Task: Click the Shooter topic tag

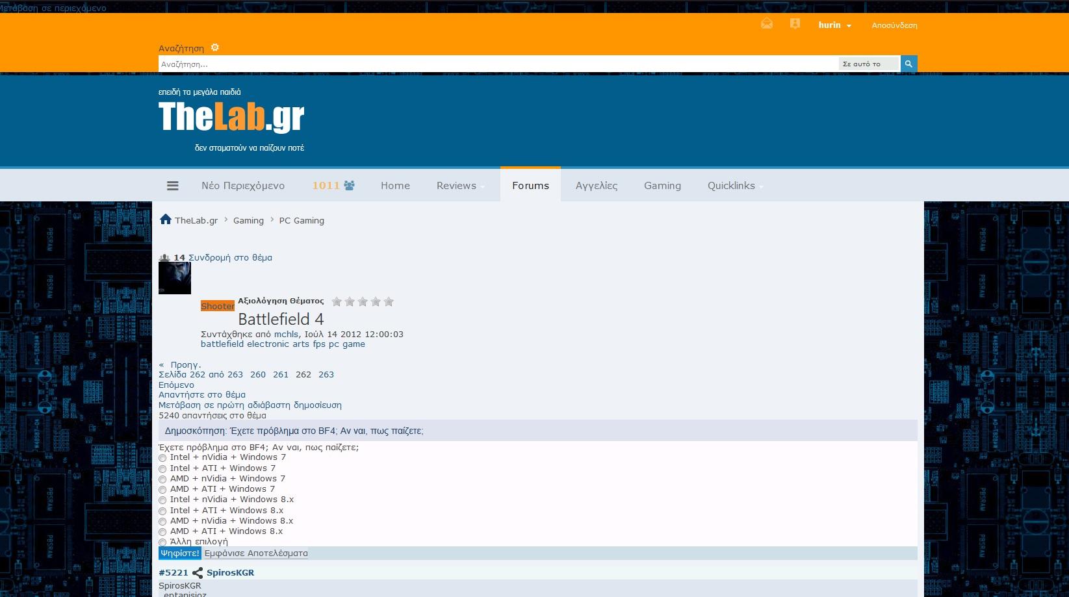Action: 218,306
